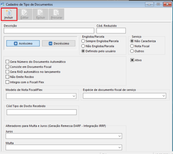Screen dimensions: 173x154
Task: Select Definido pelo usuário option
Action: 99,51
